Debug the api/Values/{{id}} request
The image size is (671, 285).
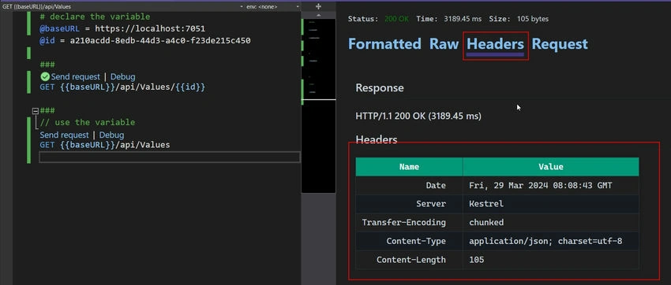click(123, 77)
